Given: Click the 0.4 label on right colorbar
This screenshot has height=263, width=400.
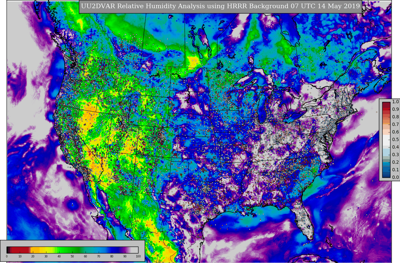Looking at the screenshot, I should 395,147.
